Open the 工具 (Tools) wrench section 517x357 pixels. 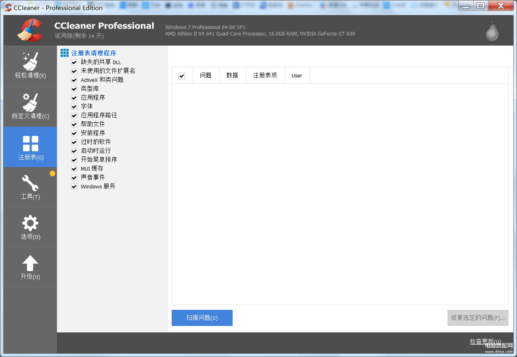click(30, 187)
